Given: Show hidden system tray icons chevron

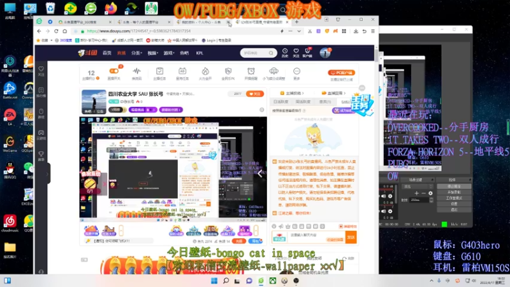Looking at the screenshot, I should pyautogui.click(x=432, y=281).
